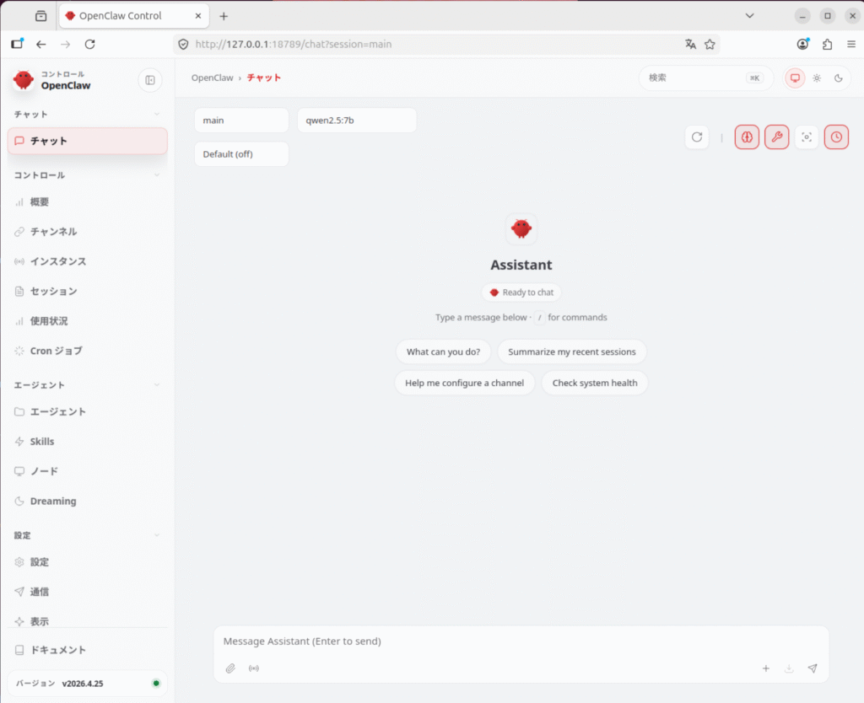Open the Default (off) dropdown

coord(241,154)
